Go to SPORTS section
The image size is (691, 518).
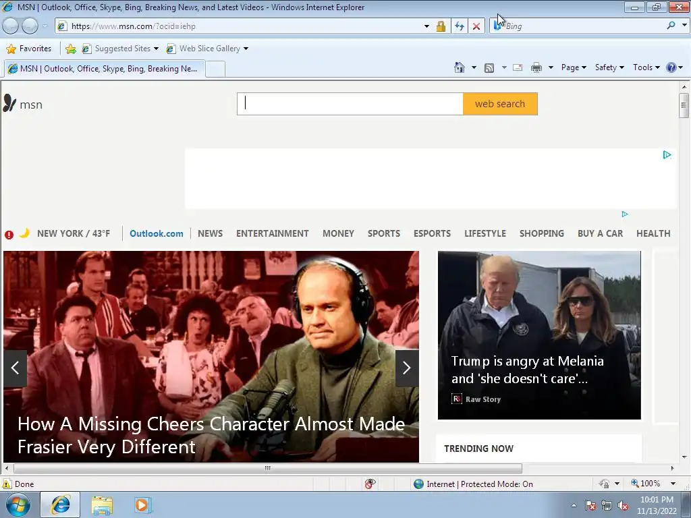[x=384, y=233]
